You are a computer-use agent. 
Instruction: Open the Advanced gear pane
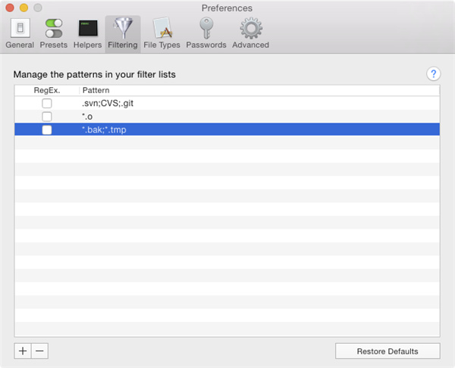click(x=250, y=33)
